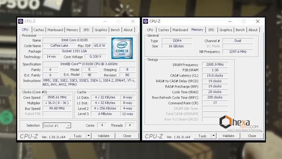Open the Graphics tab in left window
Screen dimensions: 282x159
click(x=101, y=30)
